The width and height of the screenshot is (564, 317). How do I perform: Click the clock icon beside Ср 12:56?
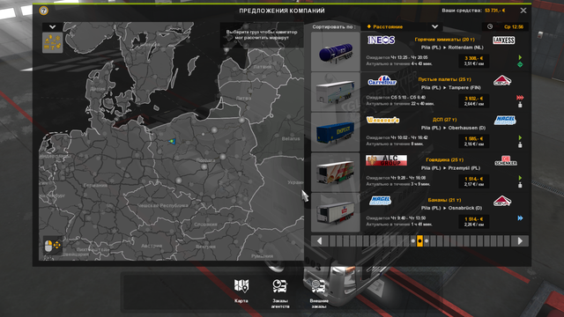click(x=490, y=26)
